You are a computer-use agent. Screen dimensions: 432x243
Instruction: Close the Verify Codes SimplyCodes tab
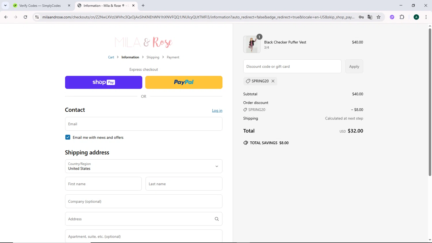(69, 5)
